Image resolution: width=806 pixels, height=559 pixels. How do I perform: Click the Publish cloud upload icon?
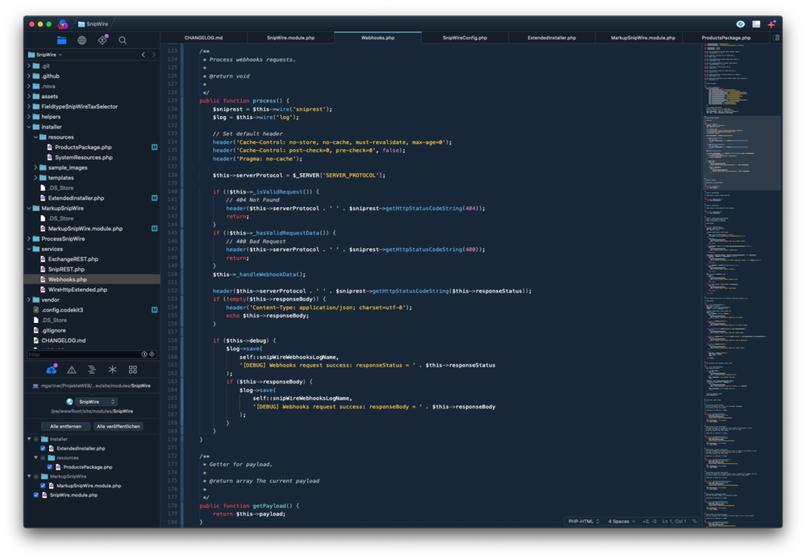tap(52, 370)
